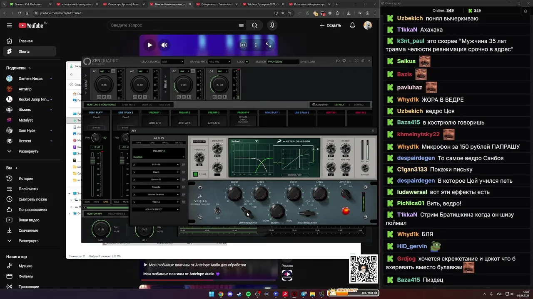Open the De-esser HighPass 2 filter dropdown
Image resolution: width=533 pixels, height=299 pixels.
pyautogui.click(x=246, y=141)
